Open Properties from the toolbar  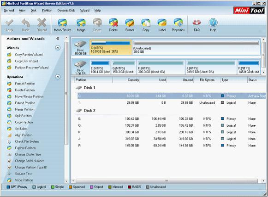(x=178, y=23)
